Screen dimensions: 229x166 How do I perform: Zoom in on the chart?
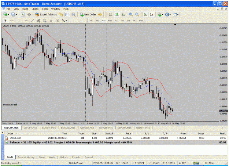tap(131, 14)
